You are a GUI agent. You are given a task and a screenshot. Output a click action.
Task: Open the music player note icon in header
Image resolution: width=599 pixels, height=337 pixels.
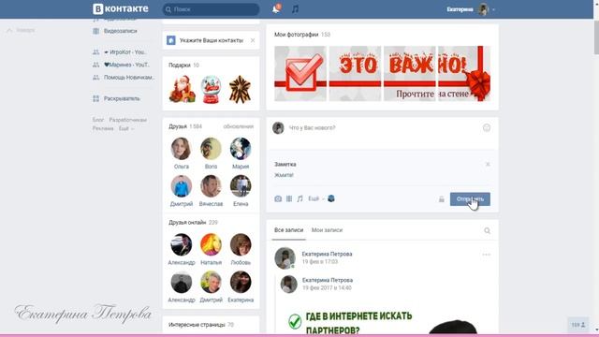pyautogui.click(x=296, y=8)
